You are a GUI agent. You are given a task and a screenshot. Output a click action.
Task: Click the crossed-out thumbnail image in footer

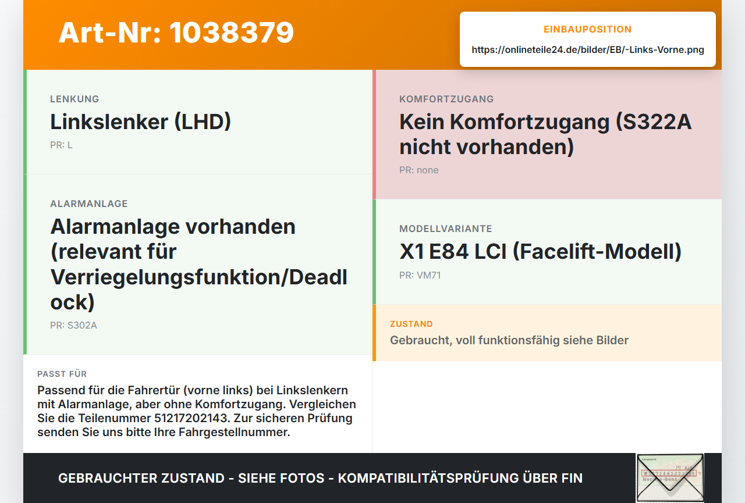tap(670, 477)
